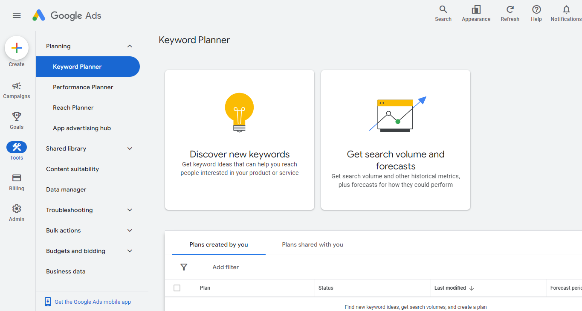The width and height of the screenshot is (582, 311).
Task: Click the Last modified sort arrow
Action: pos(472,288)
